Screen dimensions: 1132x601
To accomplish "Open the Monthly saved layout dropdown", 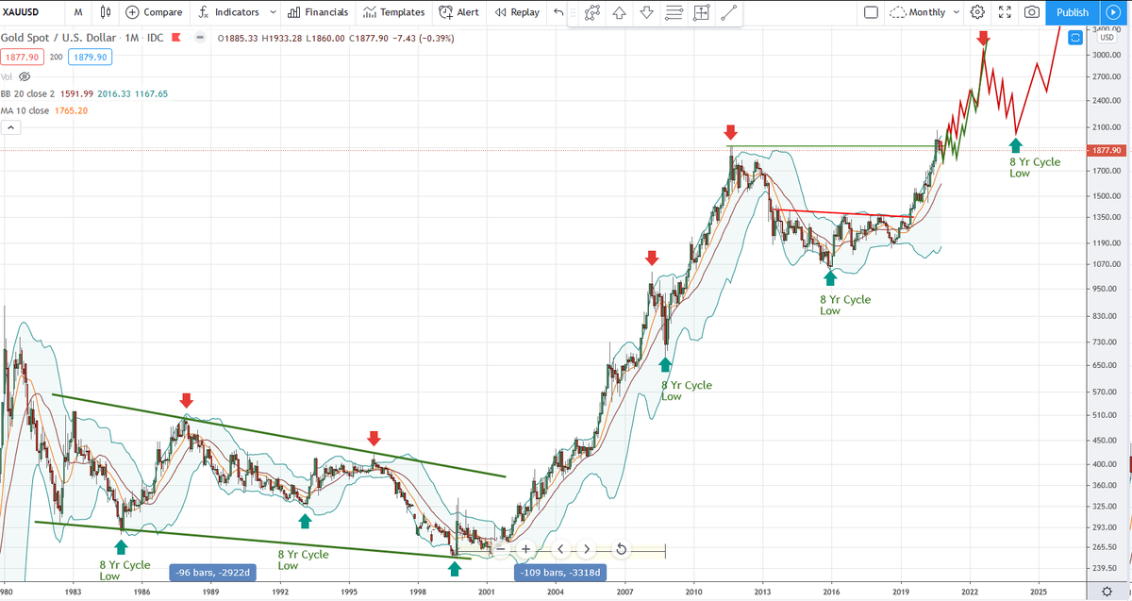I will pos(925,12).
